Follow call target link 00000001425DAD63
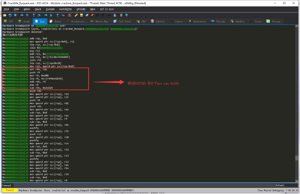 tap(51, 48)
